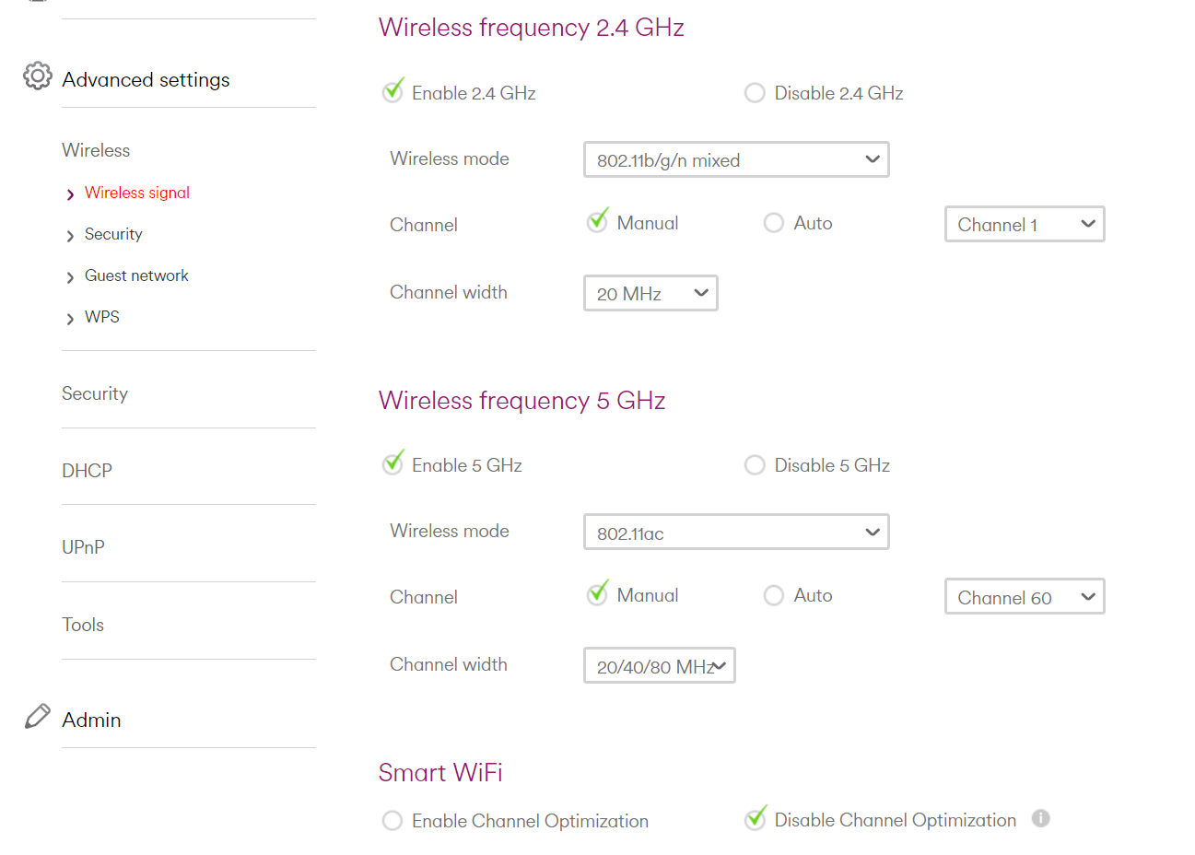Viewport: 1195px width, 855px height.
Task: Select Enable 2.4 GHz
Action: [x=392, y=92]
